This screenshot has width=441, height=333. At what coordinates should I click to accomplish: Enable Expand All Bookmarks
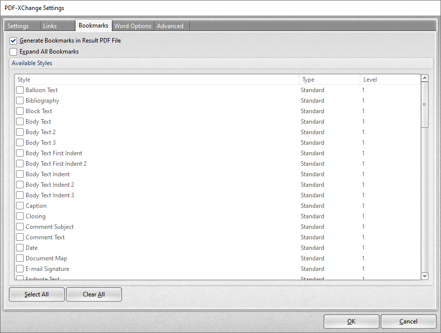13,52
